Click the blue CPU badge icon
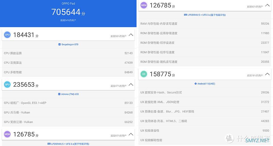This screenshot has height=146, width=273. (x=7, y=35)
